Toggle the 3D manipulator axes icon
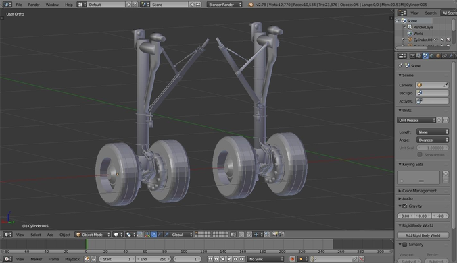The image size is (457, 263). click(147, 235)
